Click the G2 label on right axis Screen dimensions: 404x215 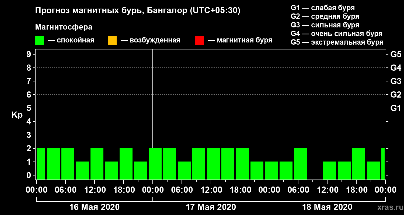[396, 95]
